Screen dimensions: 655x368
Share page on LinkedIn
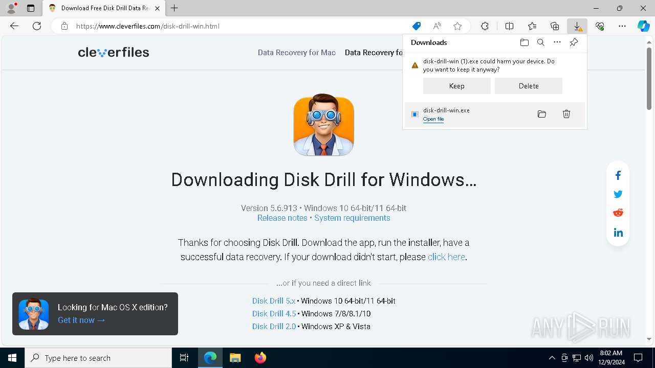[x=618, y=233]
